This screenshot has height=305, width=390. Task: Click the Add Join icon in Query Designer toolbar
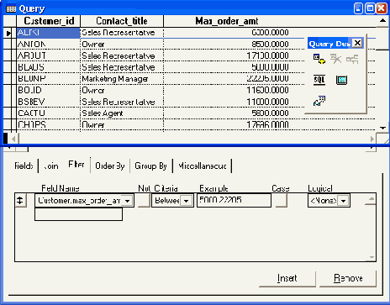[352, 59]
